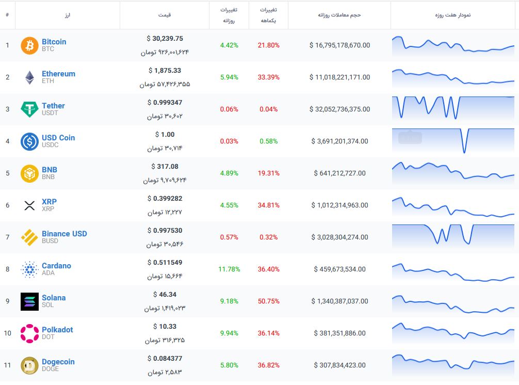Click XRP price $ 0.399282
The width and height of the screenshot is (519, 385).
[x=165, y=199]
